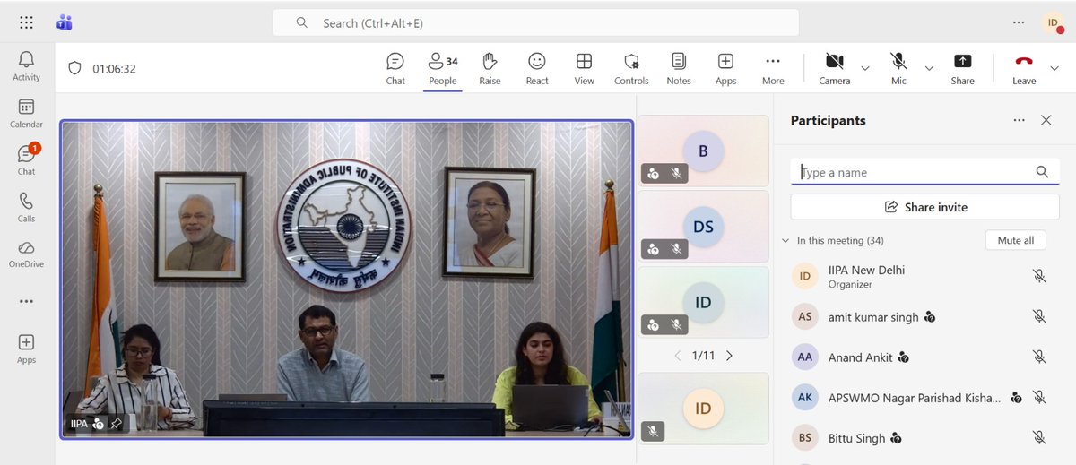This screenshot has height=465, width=1076.
Task: Expand Camera options dropdown arrow
Action: coord(865,68)
